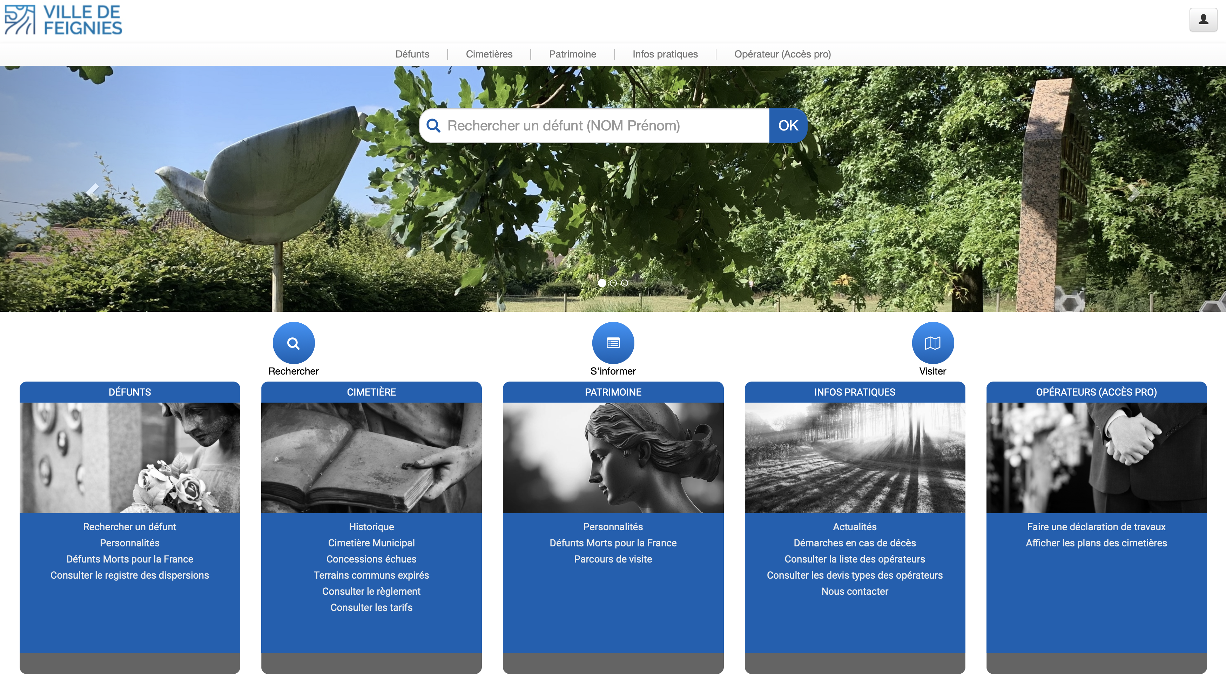Click the CIMETIÈRE card header

[371, 392]
